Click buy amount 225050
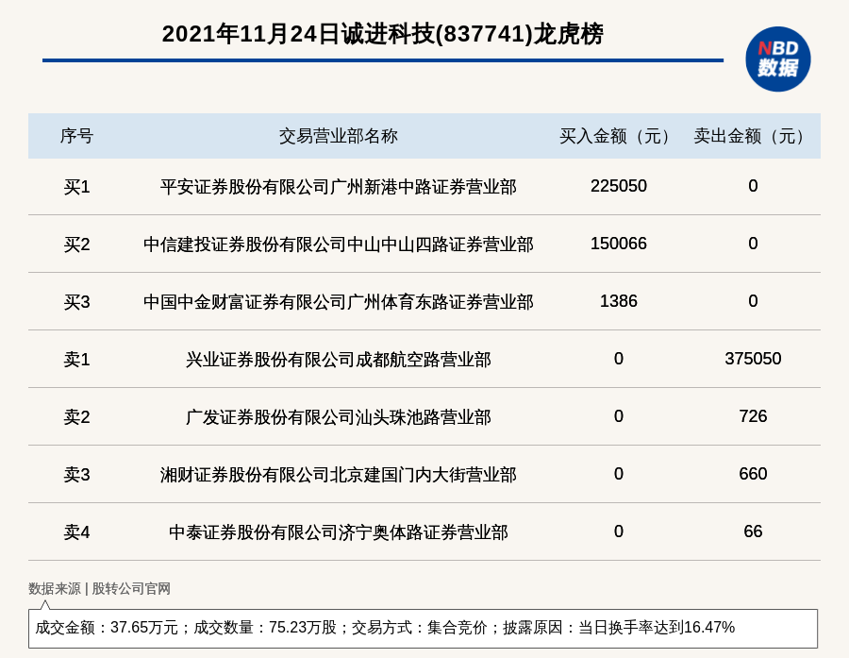 coord(618,186)
